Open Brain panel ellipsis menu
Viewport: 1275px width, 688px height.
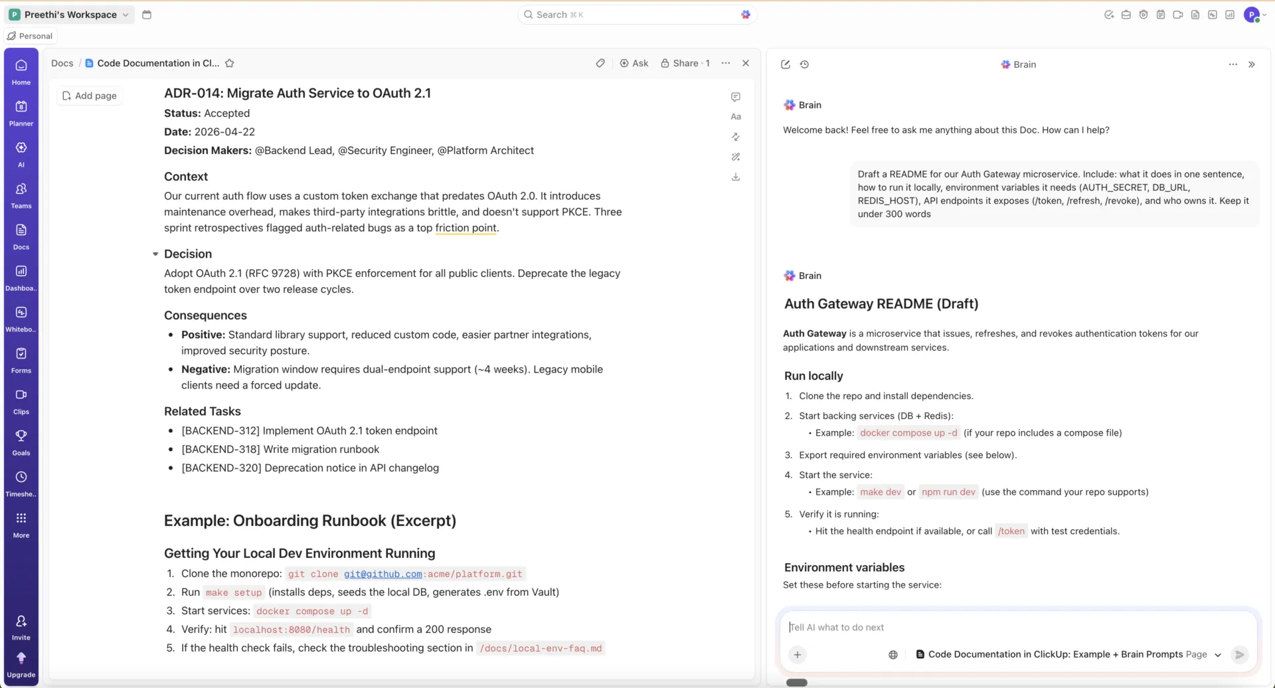click(x=1233, y=64)
